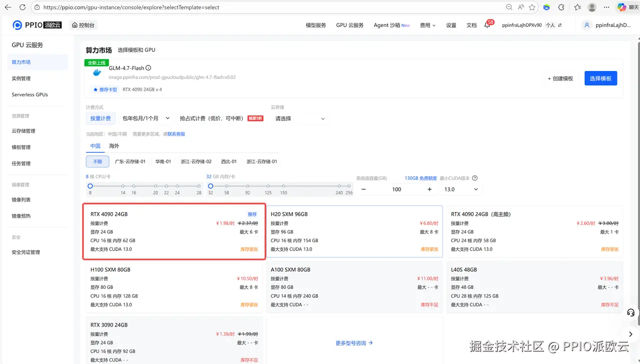The image size is (640, 364).
Task: Click the + 创建模板 button
Action: [x=560, y=78]
